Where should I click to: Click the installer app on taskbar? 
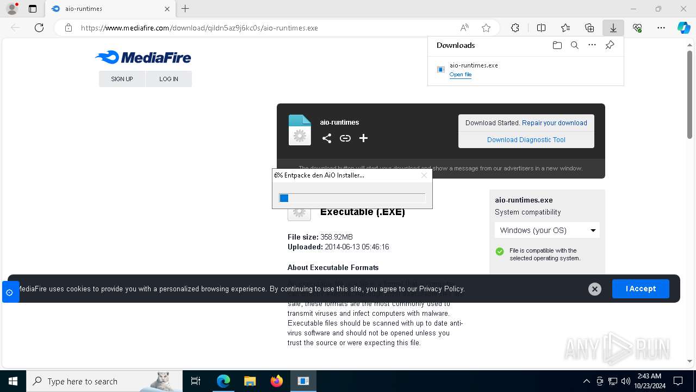[x=303, y=381]
